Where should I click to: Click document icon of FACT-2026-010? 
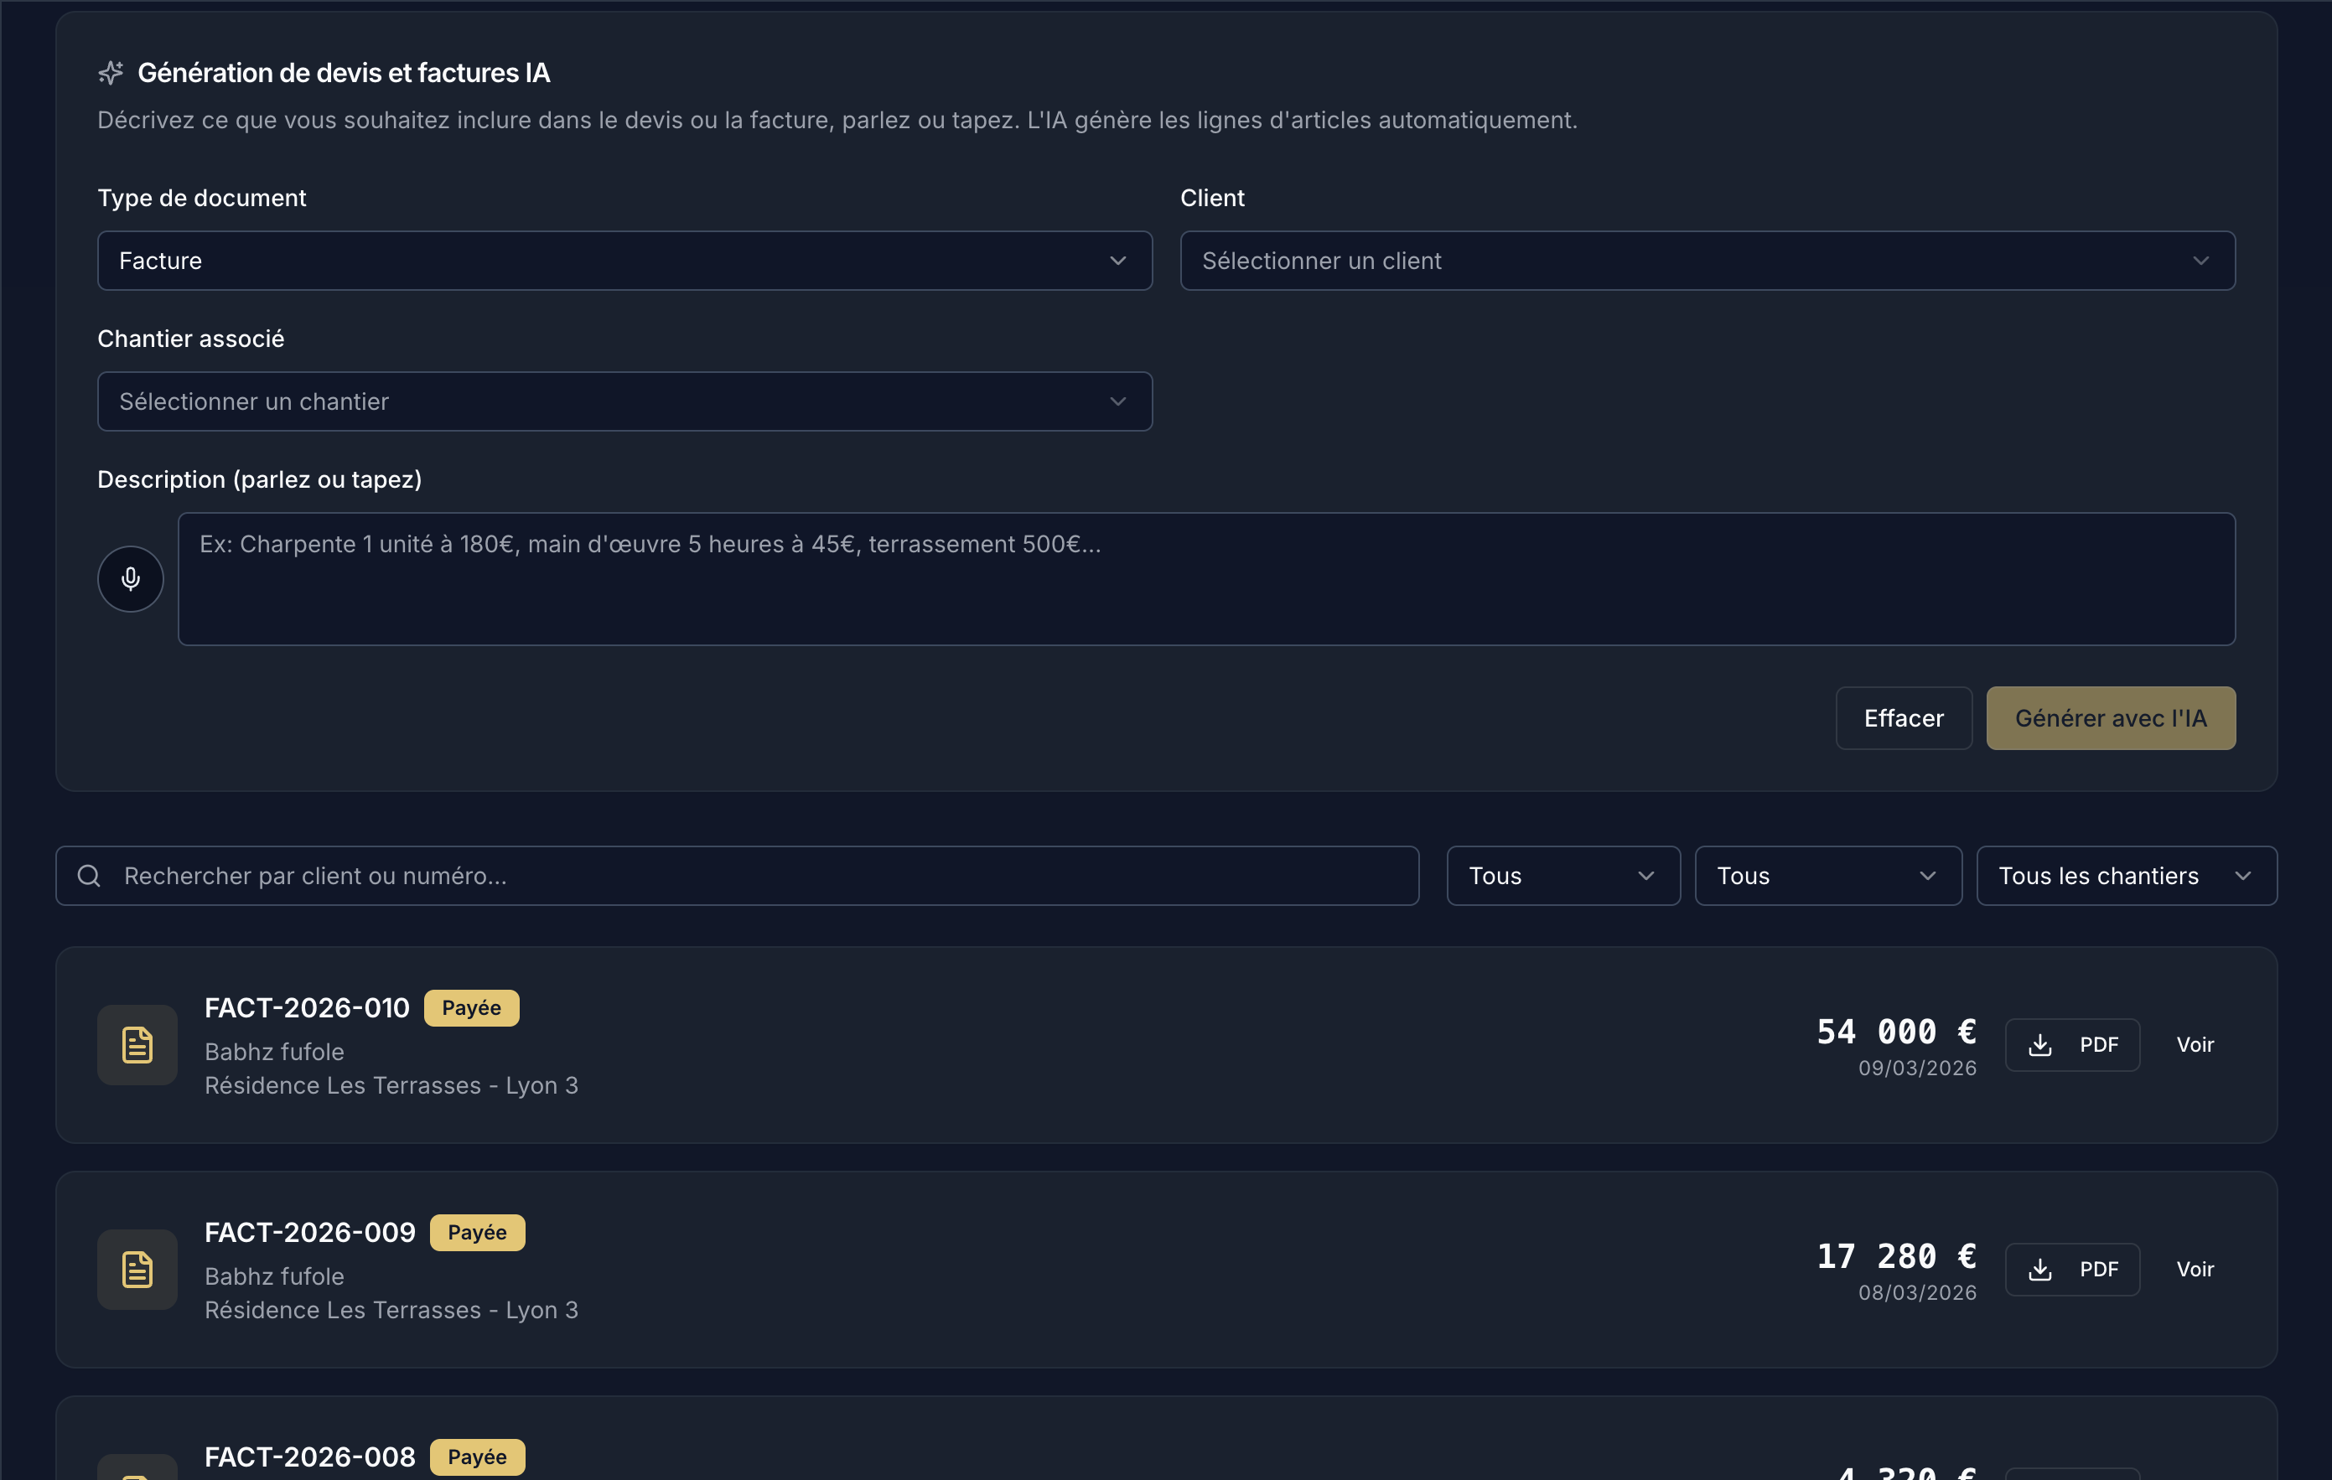137,1044
